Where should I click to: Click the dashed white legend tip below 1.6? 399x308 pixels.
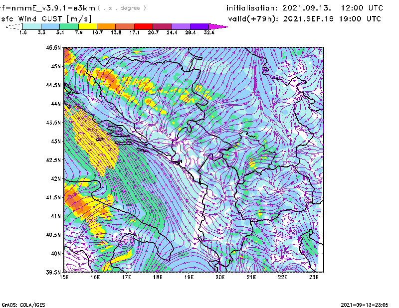pos(14,26)
